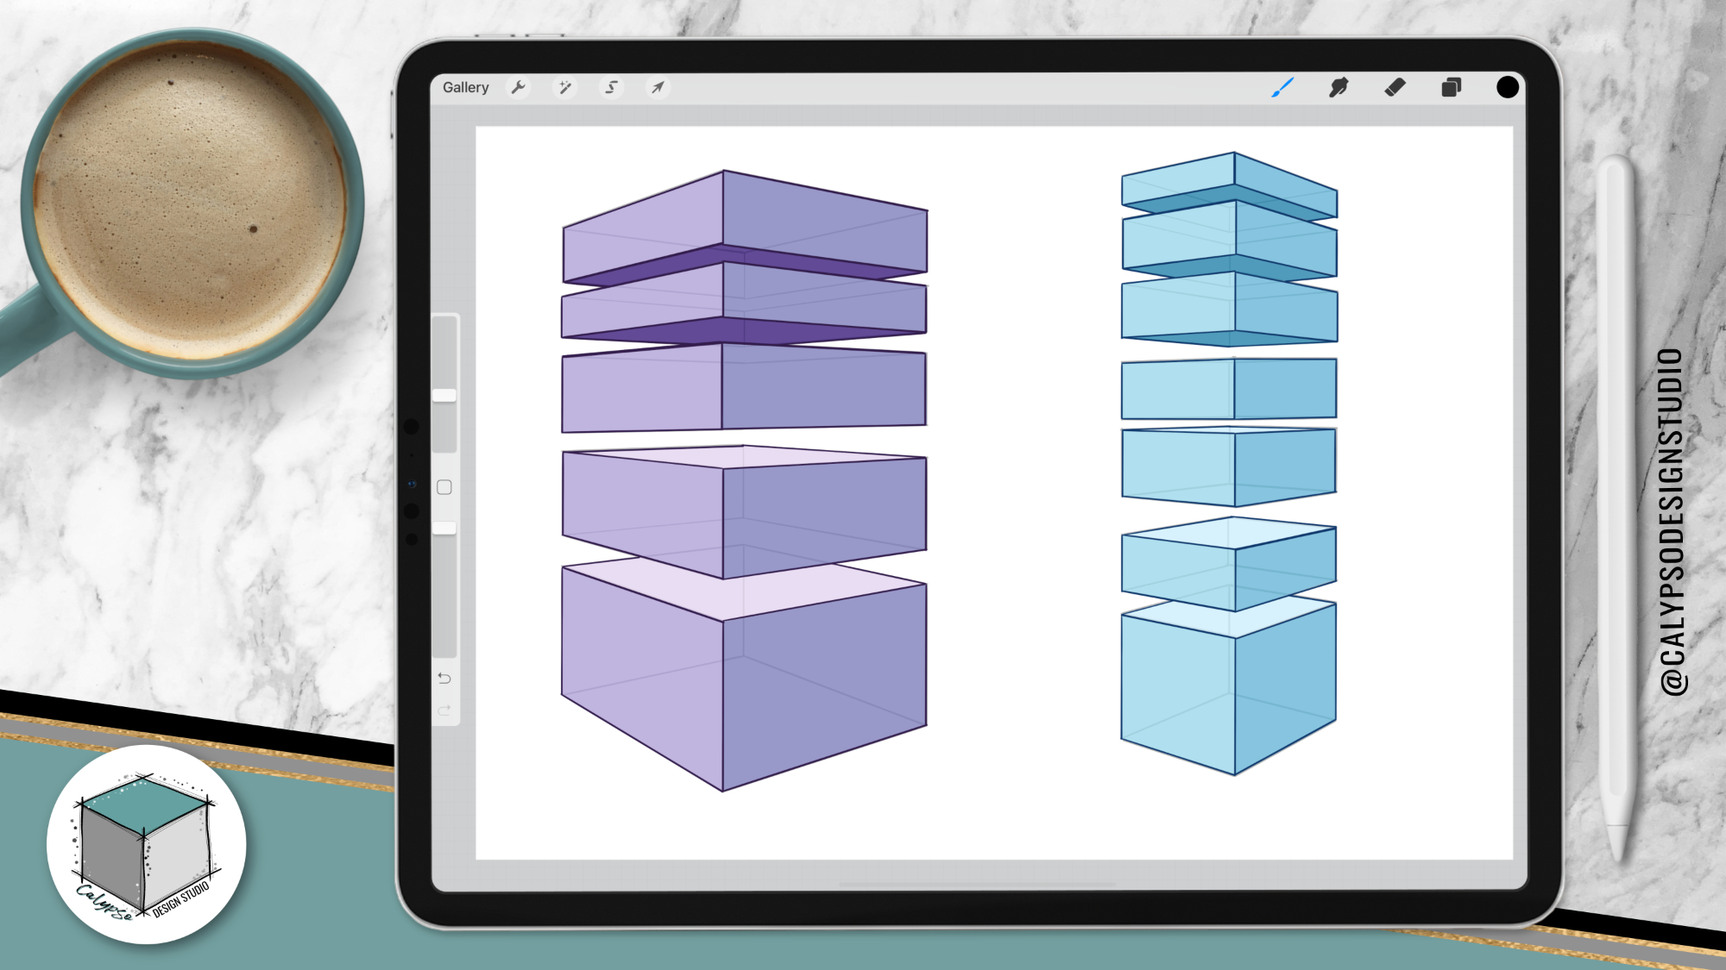This screenshot has height=970, width=1726.
Task: Open the Gallery view
Action: click(465, 87)
